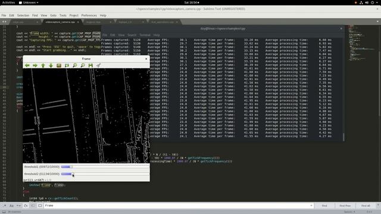This screenshot has height=214, width=381.
Task: Pan the Frame image down with green arrow
Action: (51, 65)
